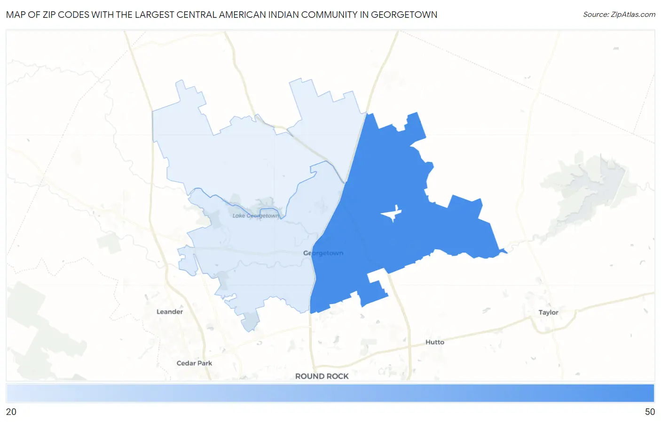Click the Taylor city label
This screenshot has width=661, height=422.
(548, 312)
